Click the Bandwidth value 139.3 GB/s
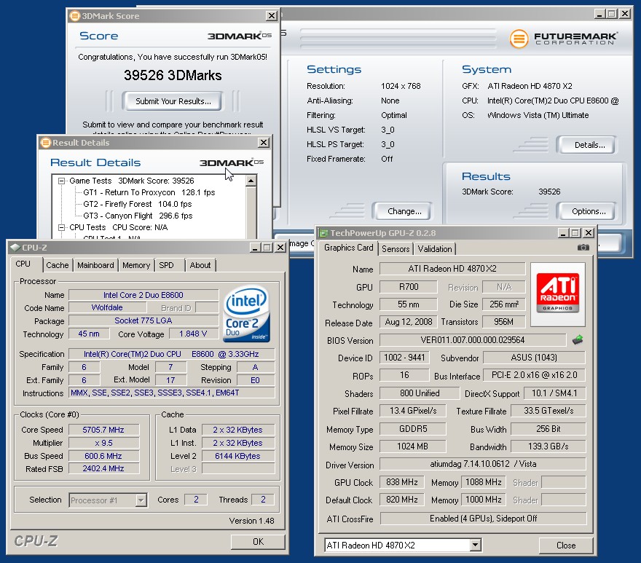 (548, 446)
